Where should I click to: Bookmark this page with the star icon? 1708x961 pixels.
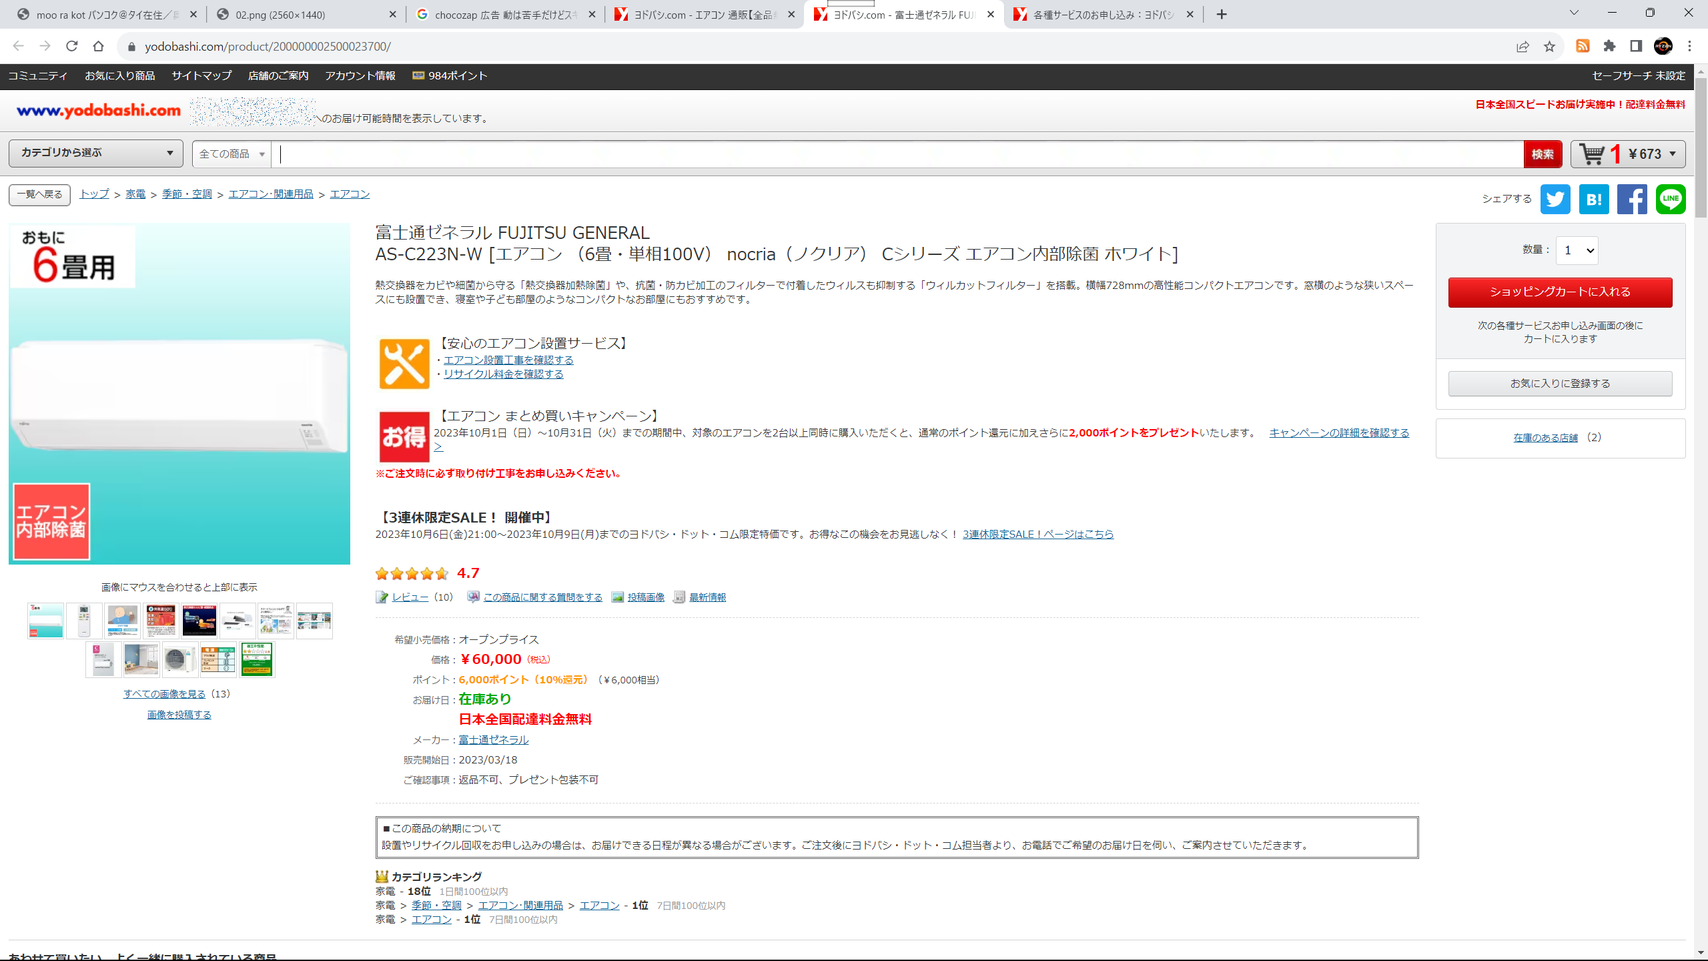(x=1549, y=46)
